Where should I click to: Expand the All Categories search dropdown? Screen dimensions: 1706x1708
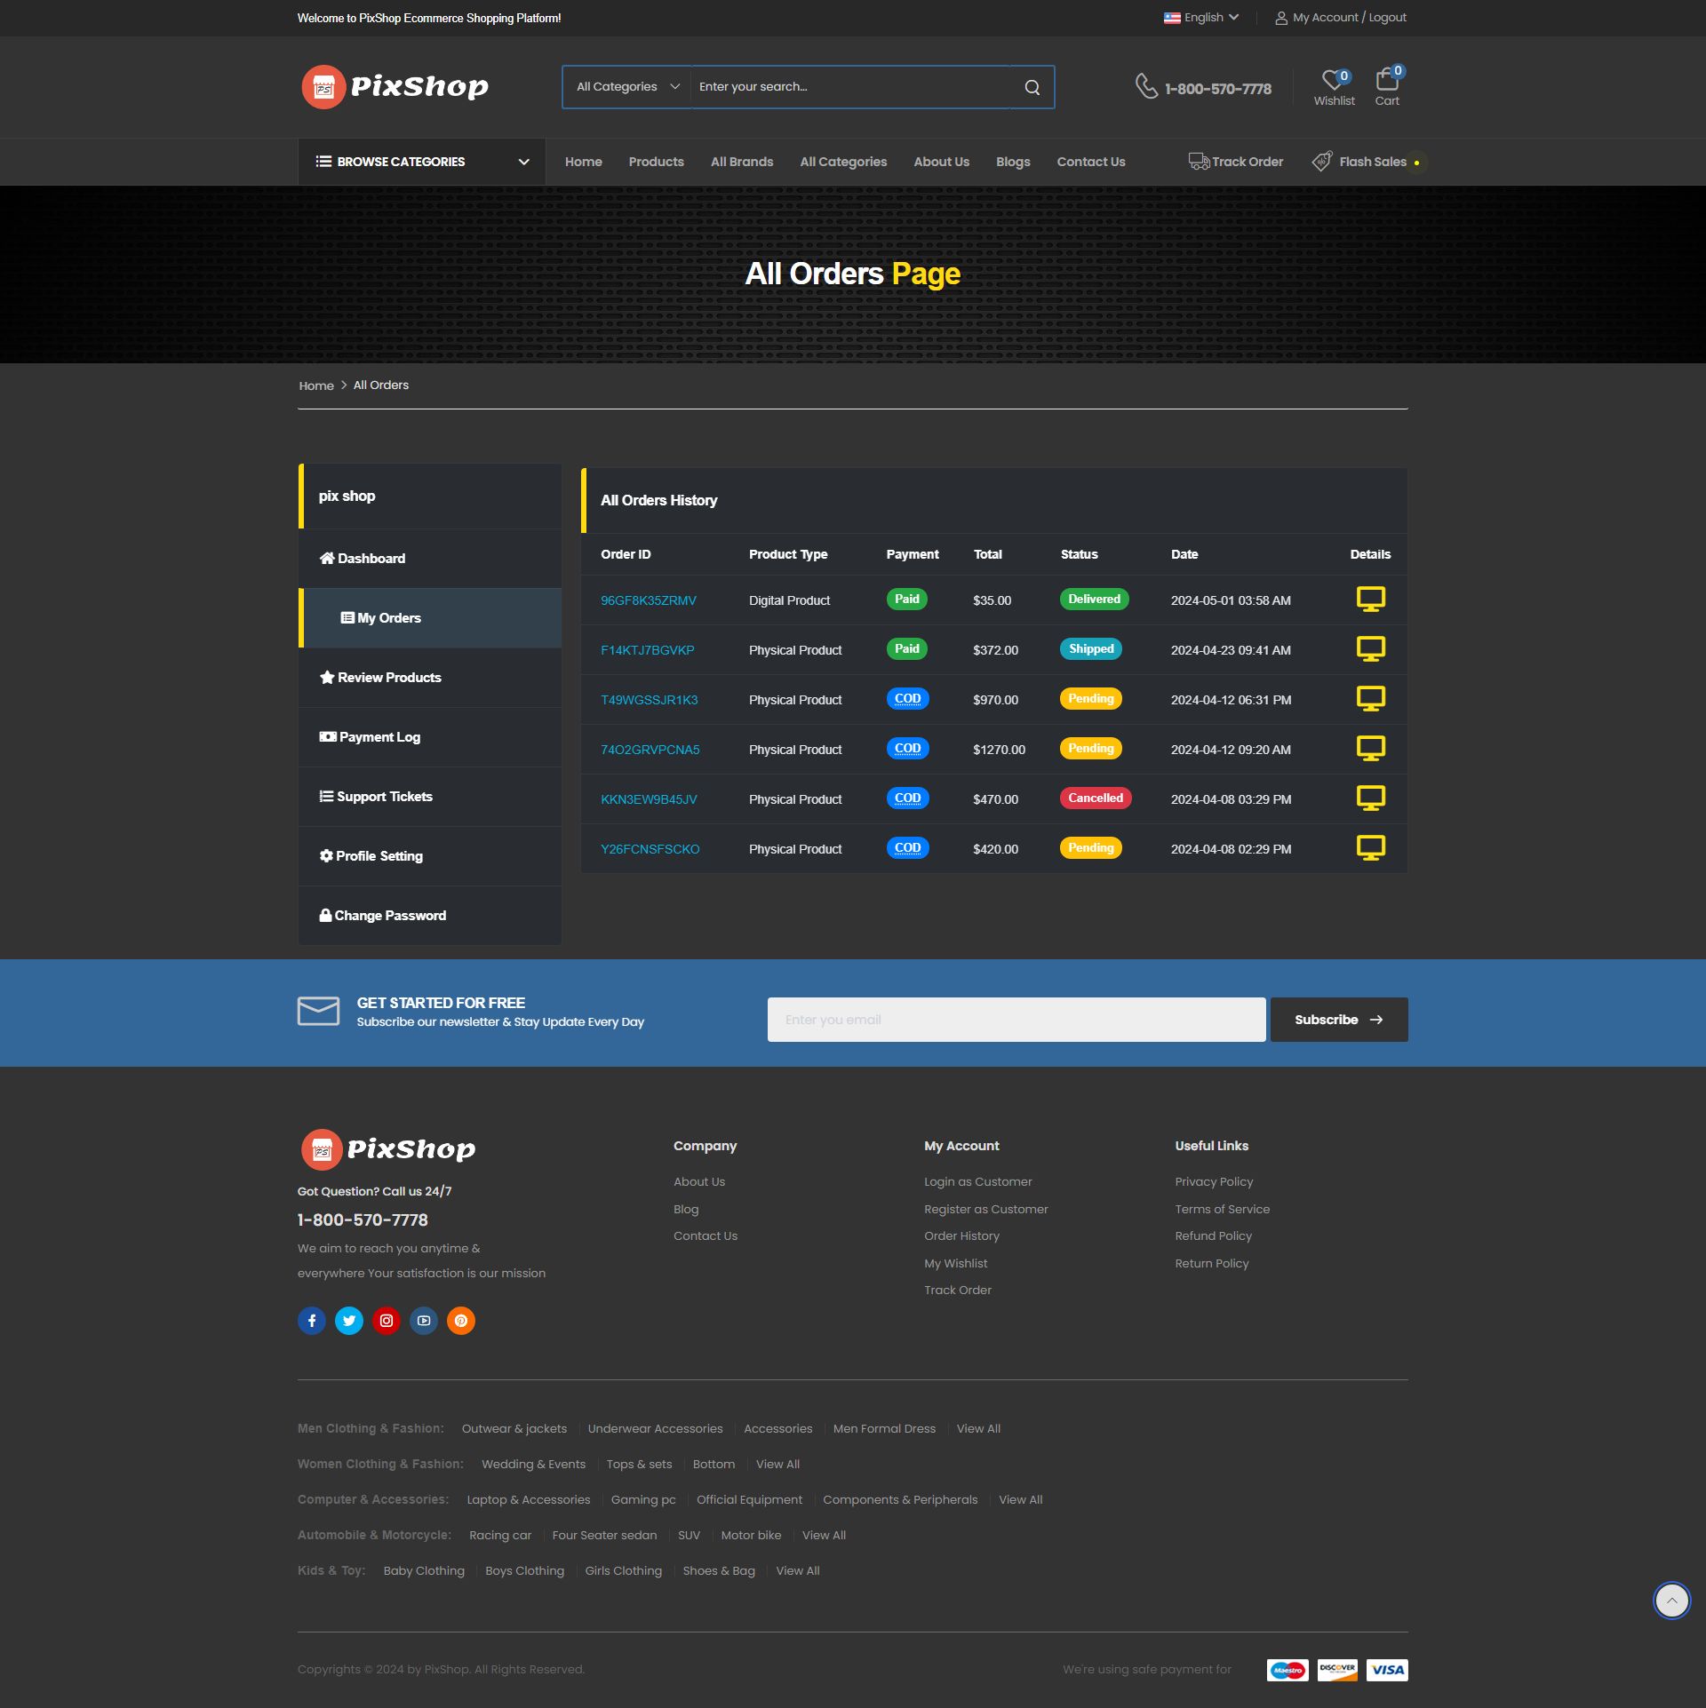point(627,87)
